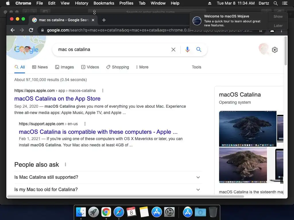
Task: Open Google quick settings gear
Action: [275, 50]
